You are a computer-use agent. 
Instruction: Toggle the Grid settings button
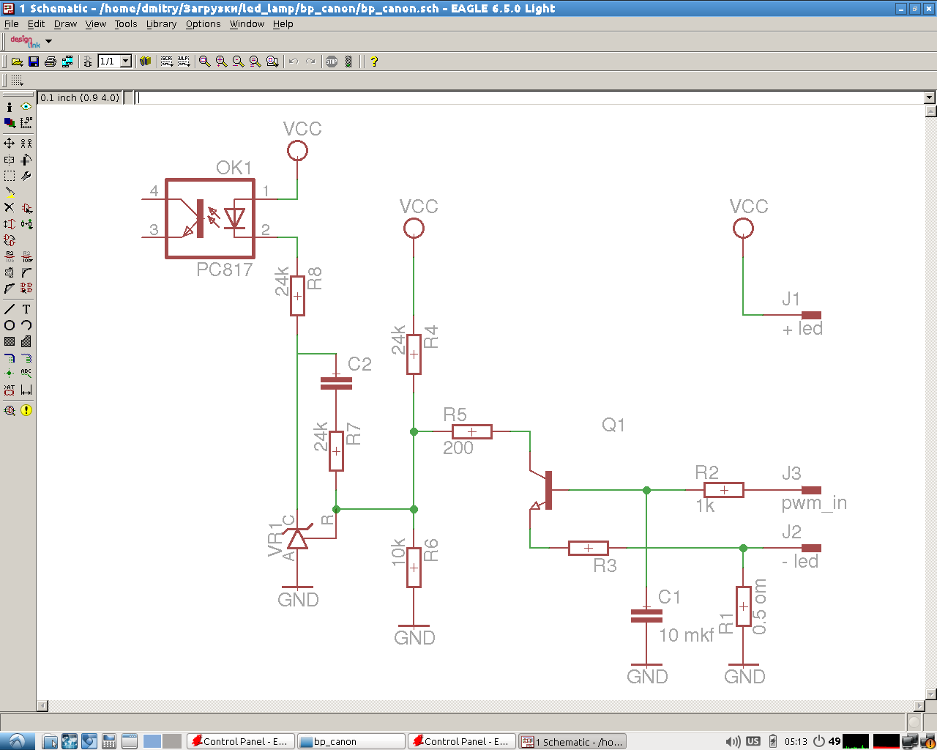point(17,81)
